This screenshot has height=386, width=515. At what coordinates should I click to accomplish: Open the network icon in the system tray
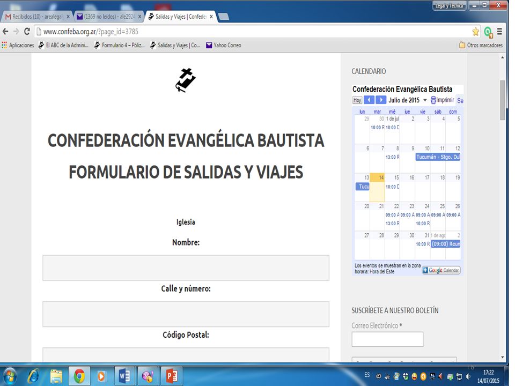[x=459, y=376]
